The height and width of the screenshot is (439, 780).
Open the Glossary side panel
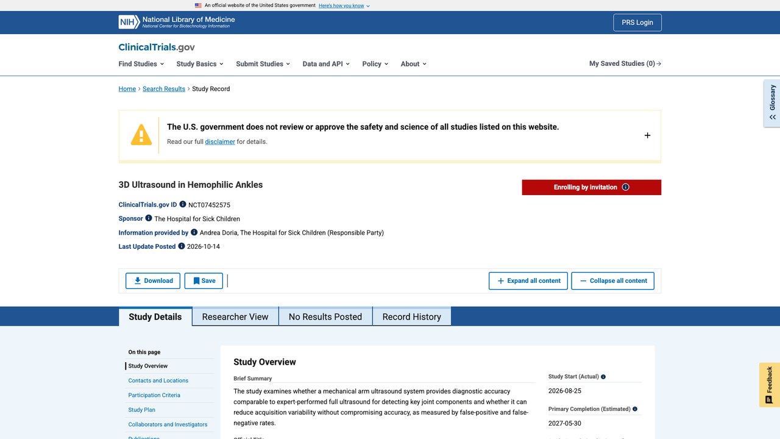[x=772, y=102]
